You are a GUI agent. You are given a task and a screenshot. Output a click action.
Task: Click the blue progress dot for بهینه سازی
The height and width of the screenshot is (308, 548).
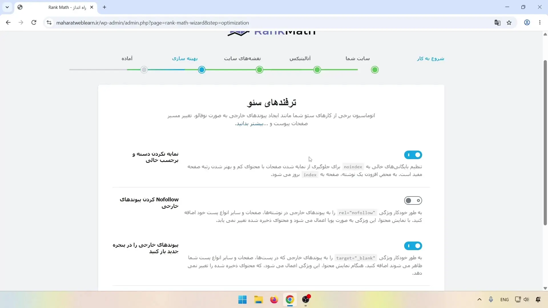pyautogui.click(x=202, y=70)
